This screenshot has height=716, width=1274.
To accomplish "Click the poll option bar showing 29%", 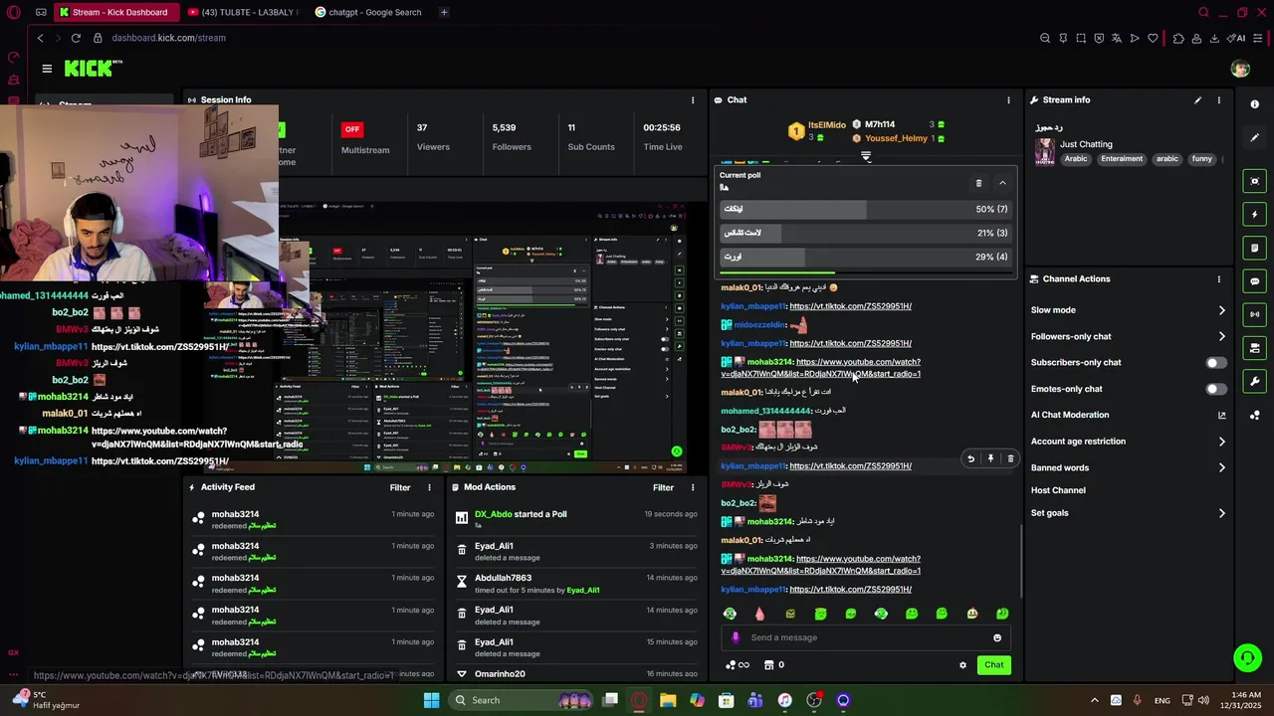I will point(865,257).
